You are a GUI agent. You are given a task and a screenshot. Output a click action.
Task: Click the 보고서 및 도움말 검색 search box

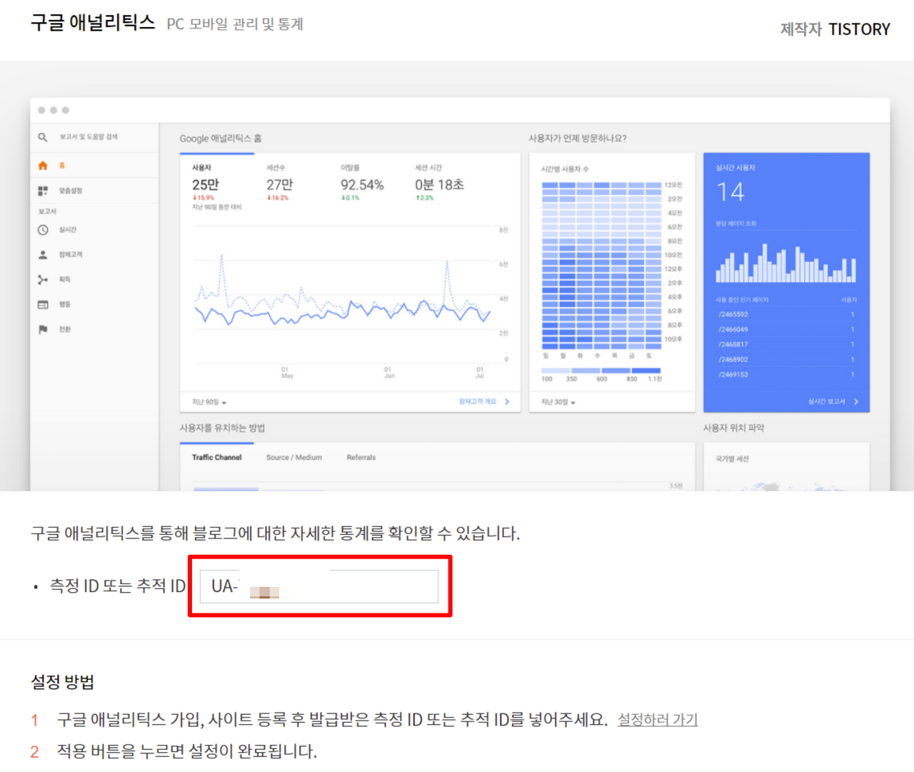[x=89, y=137]
